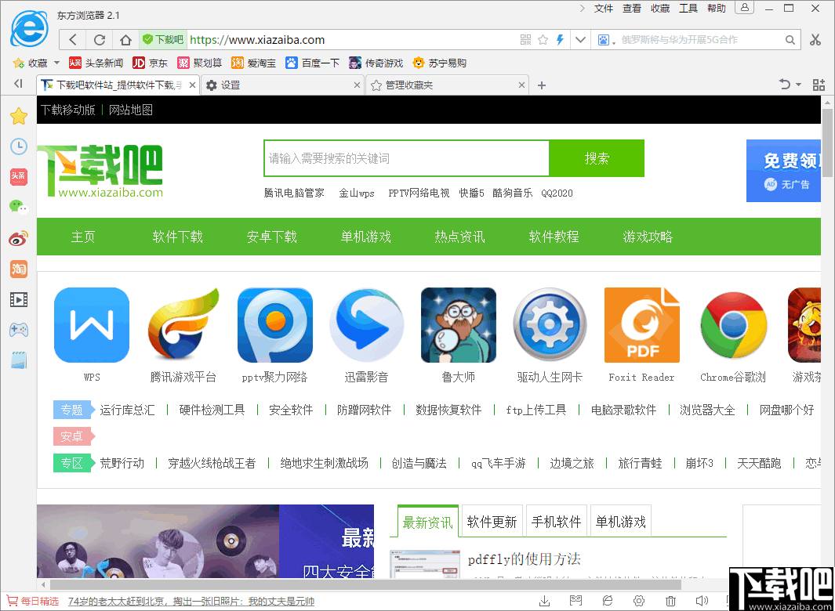Open the Foxit Reader PDF icon
Screen dimensions: 835x611
click(641, 325)
